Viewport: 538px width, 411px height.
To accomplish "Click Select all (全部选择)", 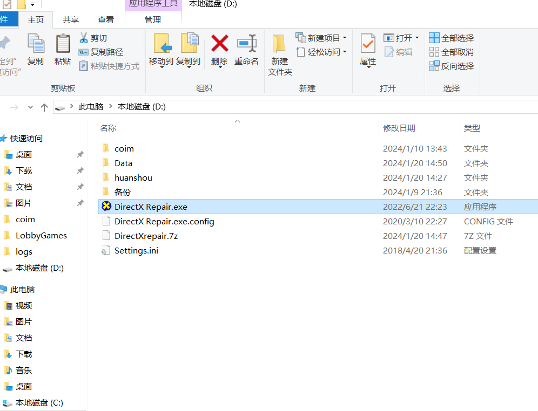I will click(x=451, y=38).
